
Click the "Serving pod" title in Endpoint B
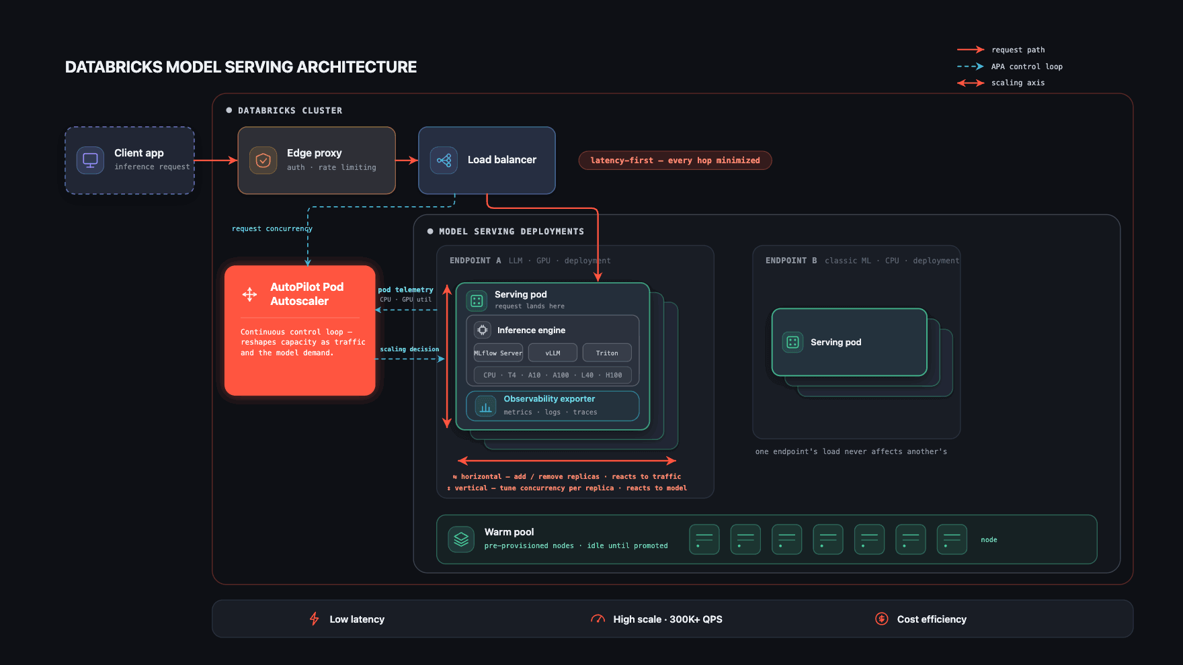tap(836, 343)
